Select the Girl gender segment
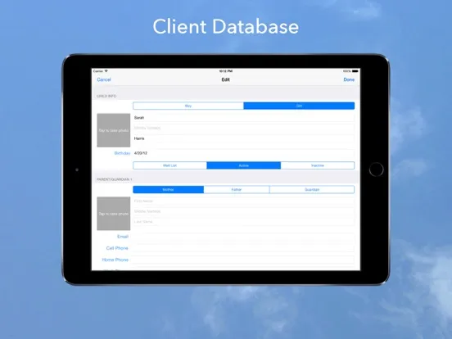This screenshot has height=339, width=452. pos(299,106)
